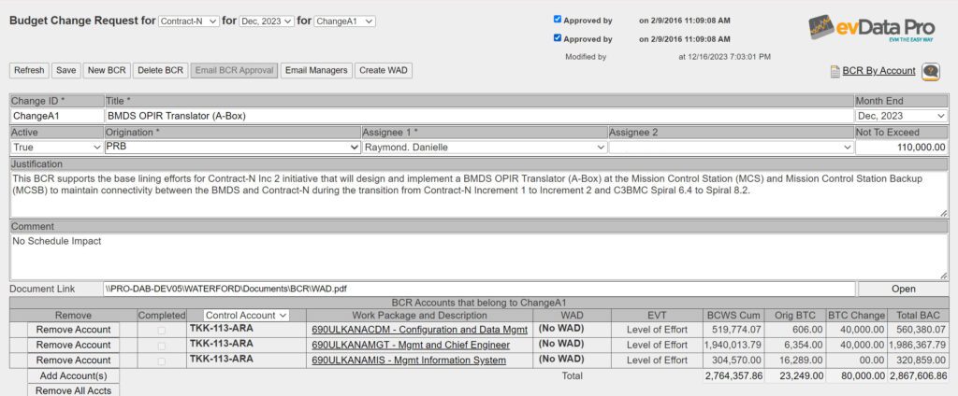The height and width of the screenshot is (396, 958).
Task: Toggle the second Approved by checkbox
Action: pyautogui.click(x=558, y=38)
